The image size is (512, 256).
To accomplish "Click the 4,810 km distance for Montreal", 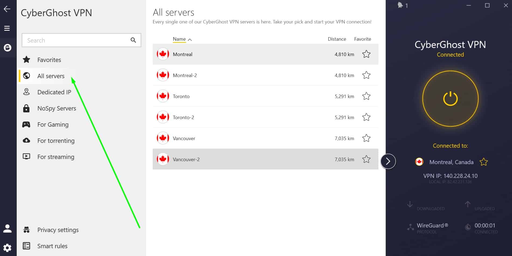I will coord(344,54).
